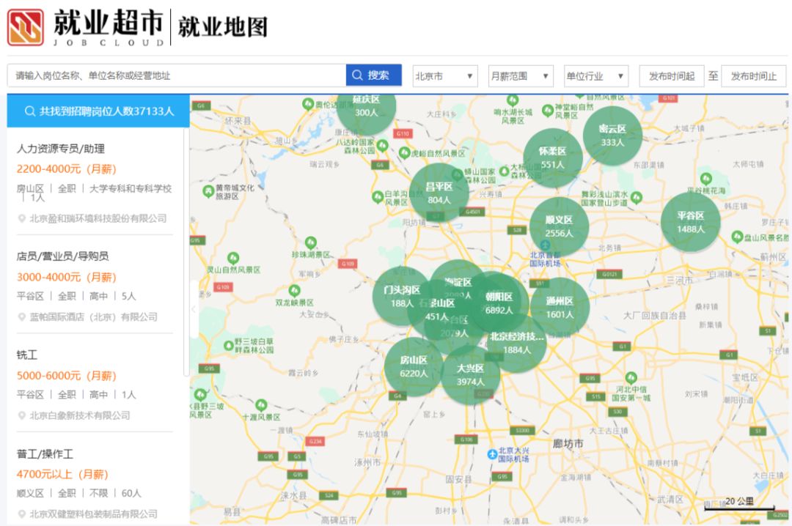
Task: Click the 顺义区 2556人 map marker
Action: pyautogui.click(x=559, y=226)
